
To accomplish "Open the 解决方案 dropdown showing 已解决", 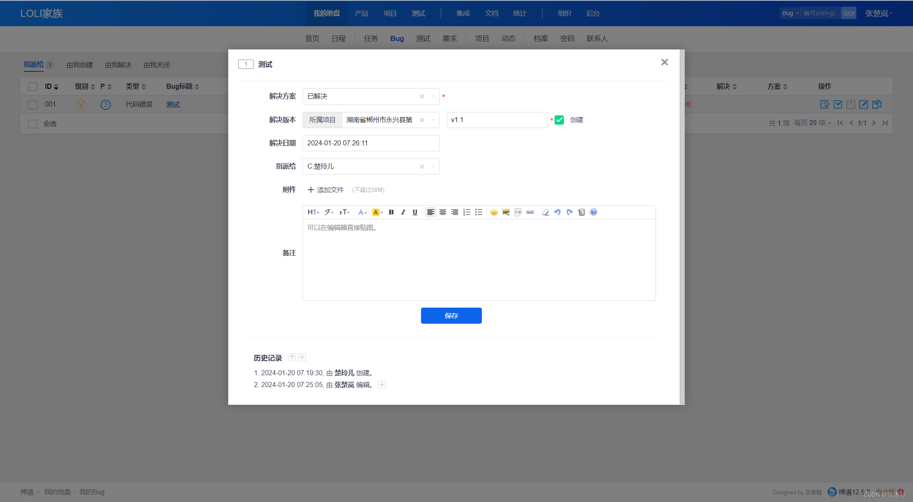I will [371, 96].
